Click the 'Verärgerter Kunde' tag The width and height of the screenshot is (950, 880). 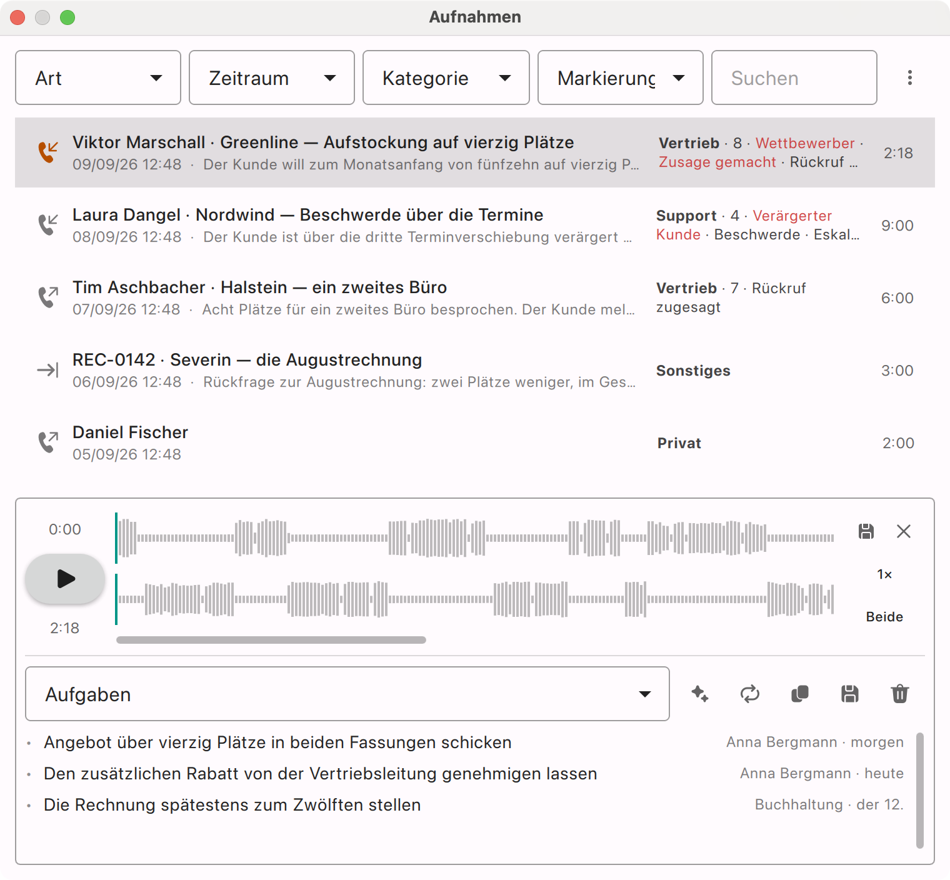744,225
